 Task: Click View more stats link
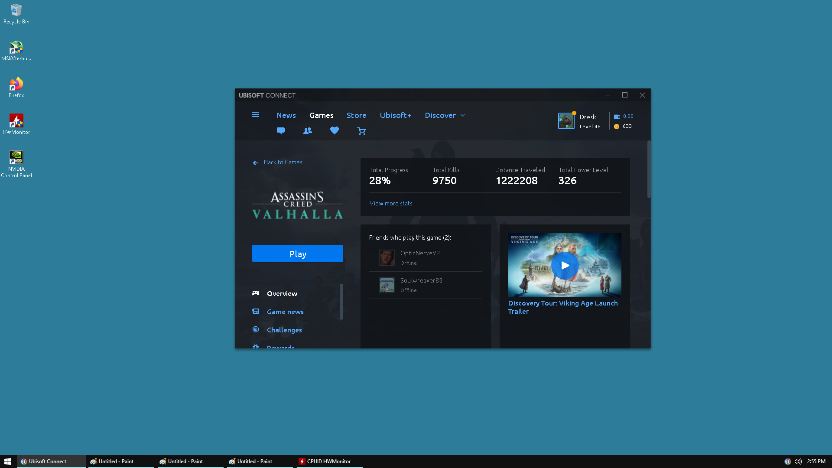391,203
